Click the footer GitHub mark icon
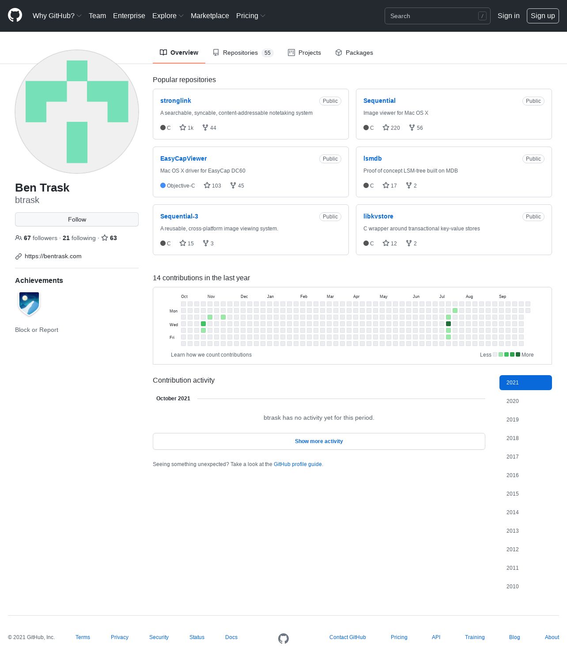Image resolution: width=567 pixels, height=666 pixels. click(x=283, y=639)
